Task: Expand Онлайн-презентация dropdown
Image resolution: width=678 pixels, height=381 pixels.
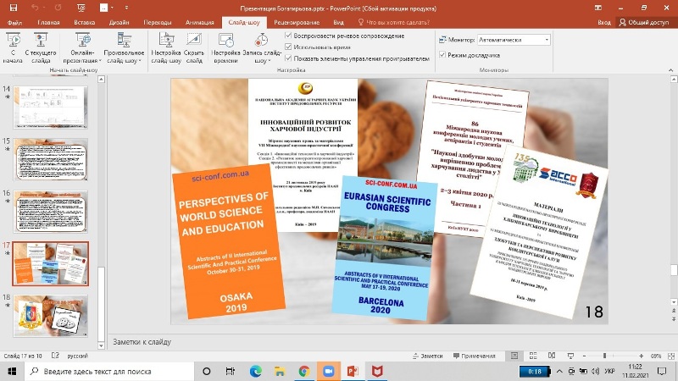Action: point(83,61)
